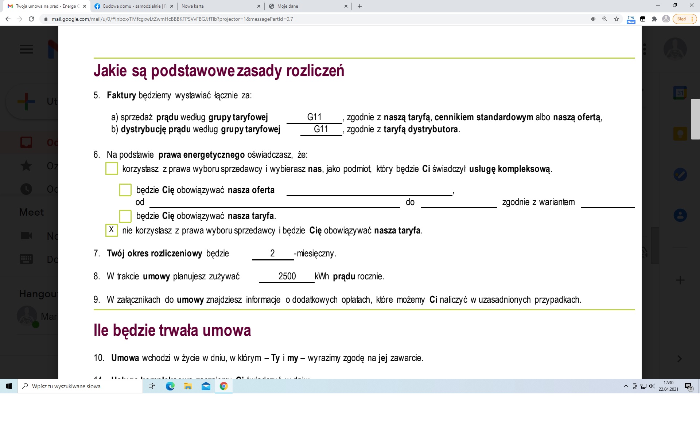Go back to the previous page
Screen dimensions: 700x444
click(x=8, y=19)
